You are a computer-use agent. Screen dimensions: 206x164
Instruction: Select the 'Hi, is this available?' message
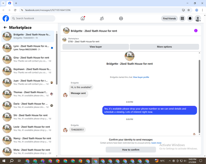81,87
